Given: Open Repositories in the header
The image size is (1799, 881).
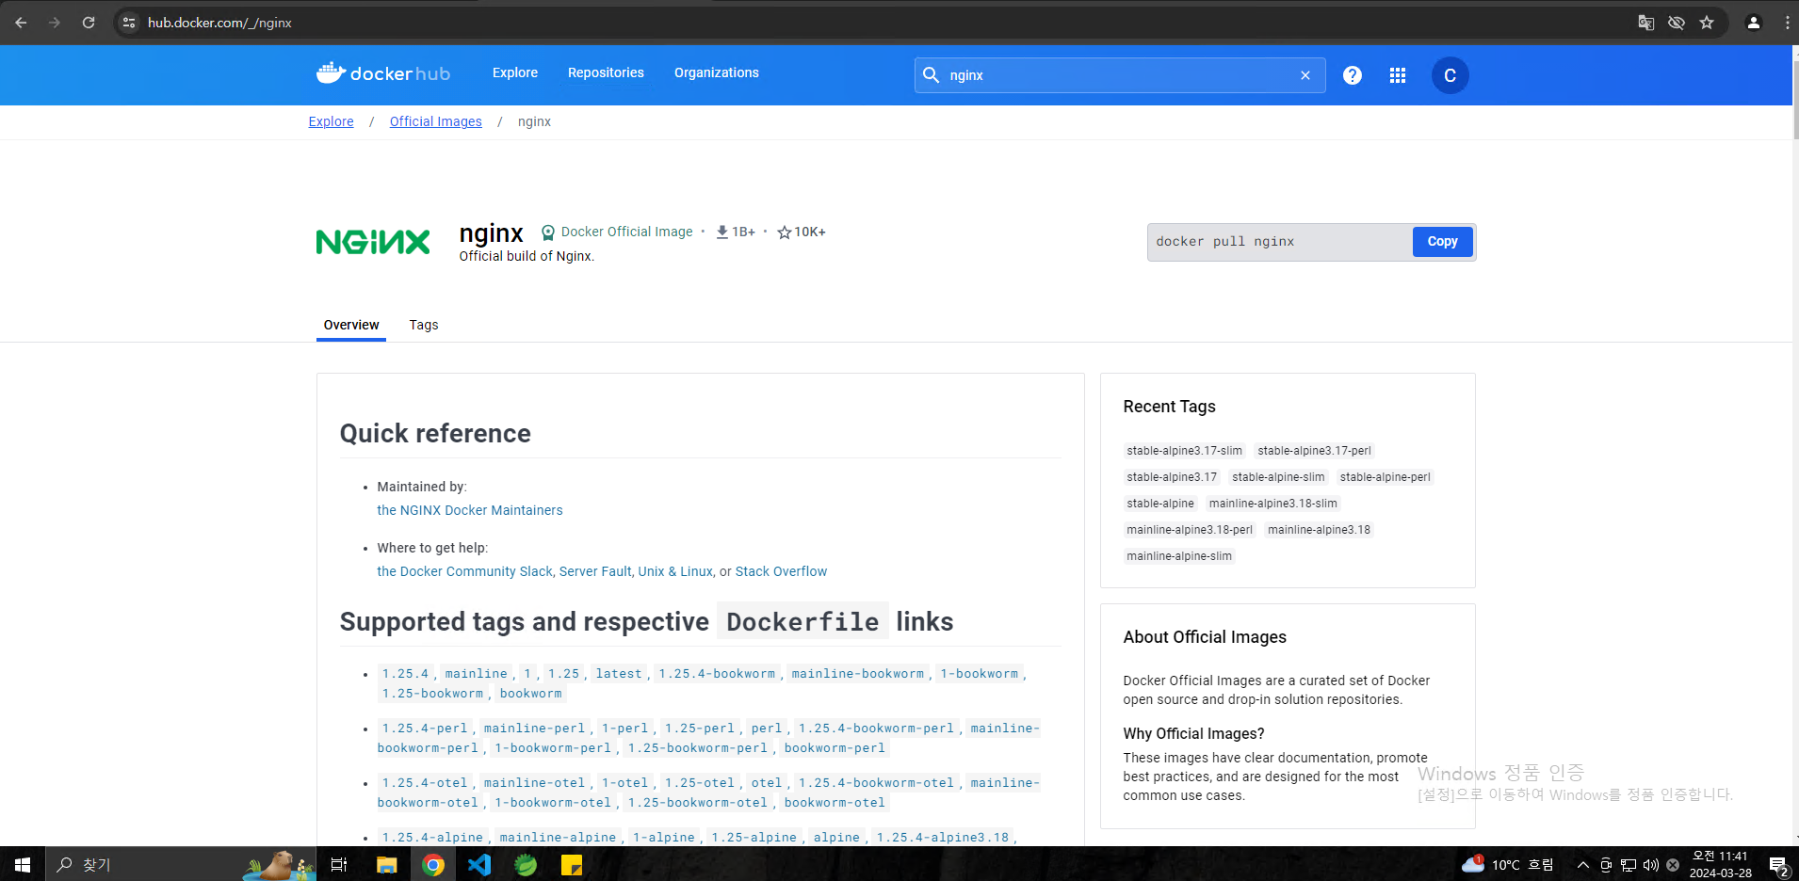Looking at the screenshot, I should coord(606,72).
